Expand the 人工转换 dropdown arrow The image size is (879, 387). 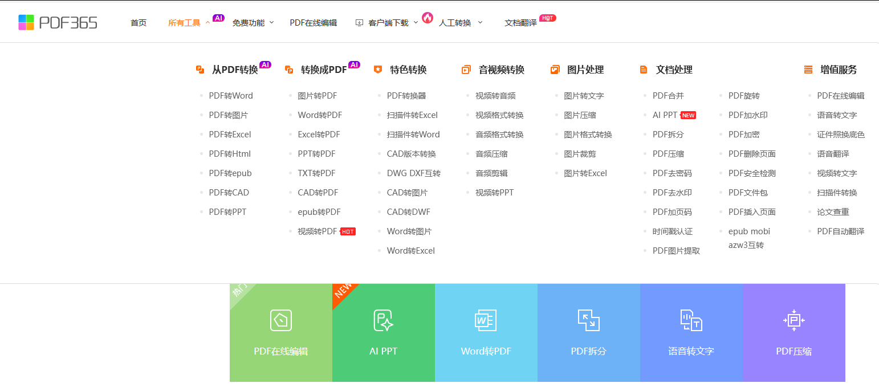480,22
